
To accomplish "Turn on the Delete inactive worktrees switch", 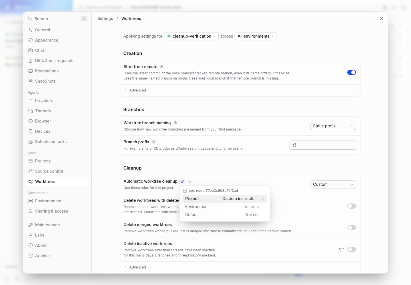I will click(352, 249).
